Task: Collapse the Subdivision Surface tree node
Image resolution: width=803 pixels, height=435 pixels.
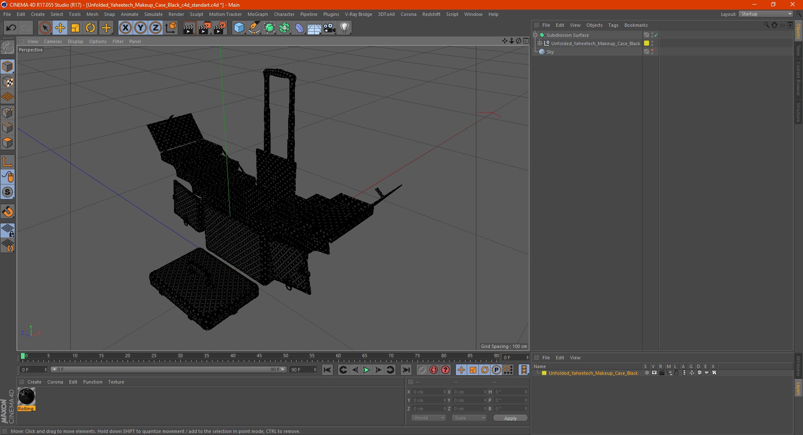Action: click(535, 35)
